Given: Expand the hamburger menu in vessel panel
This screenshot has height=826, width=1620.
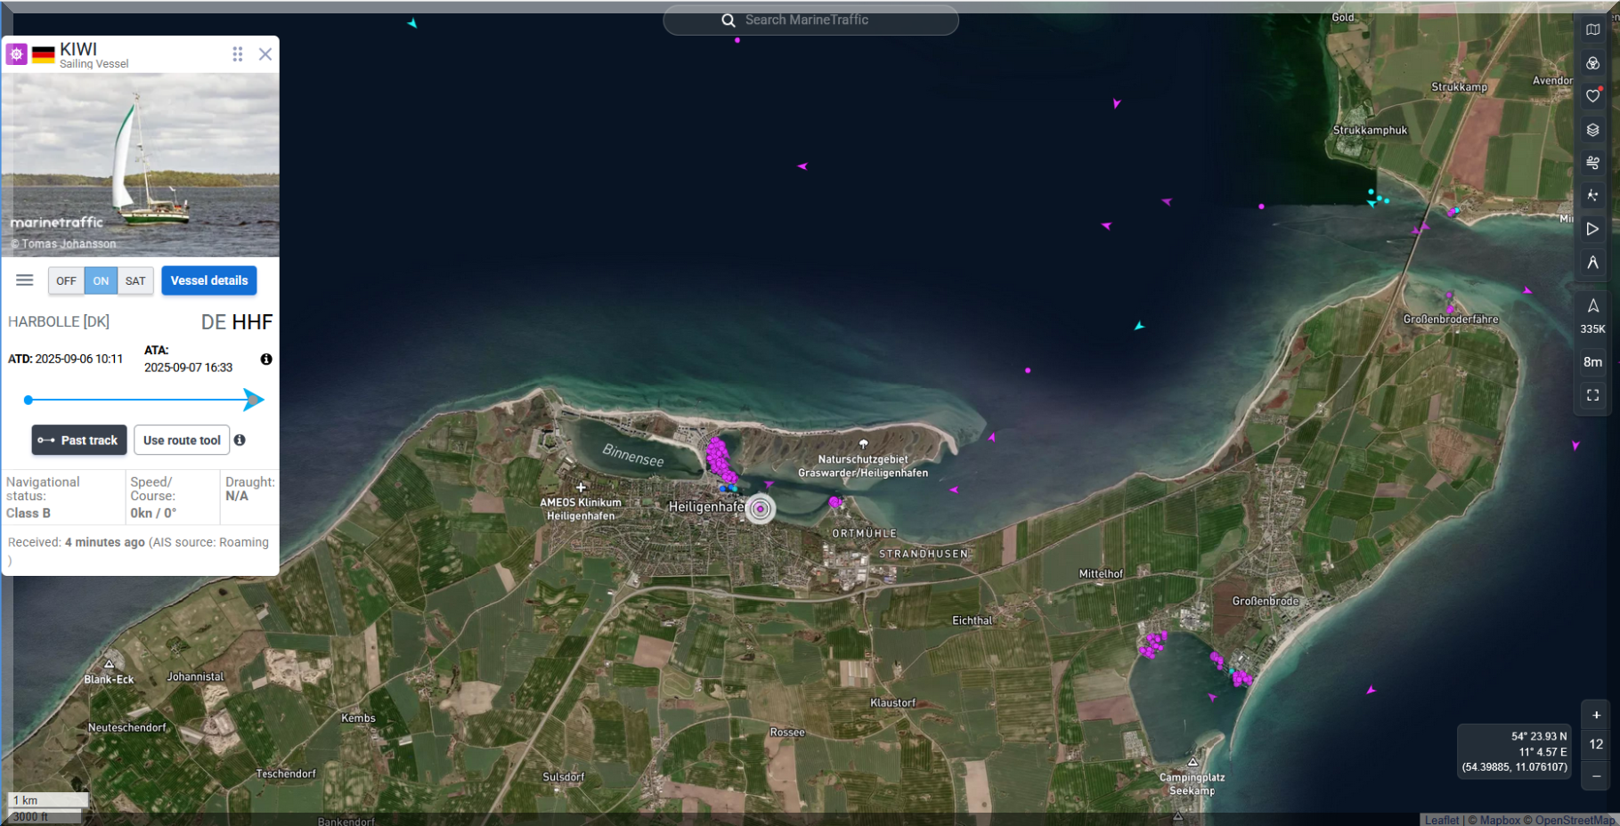Looking at the screenshot, I should (25, 280).
